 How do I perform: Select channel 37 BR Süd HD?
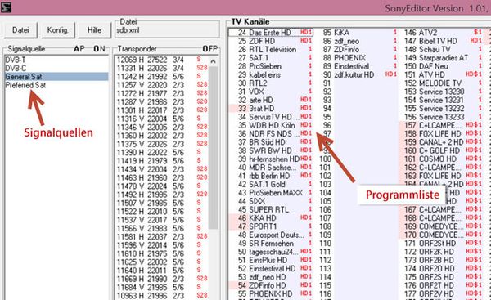coord(271,142)
